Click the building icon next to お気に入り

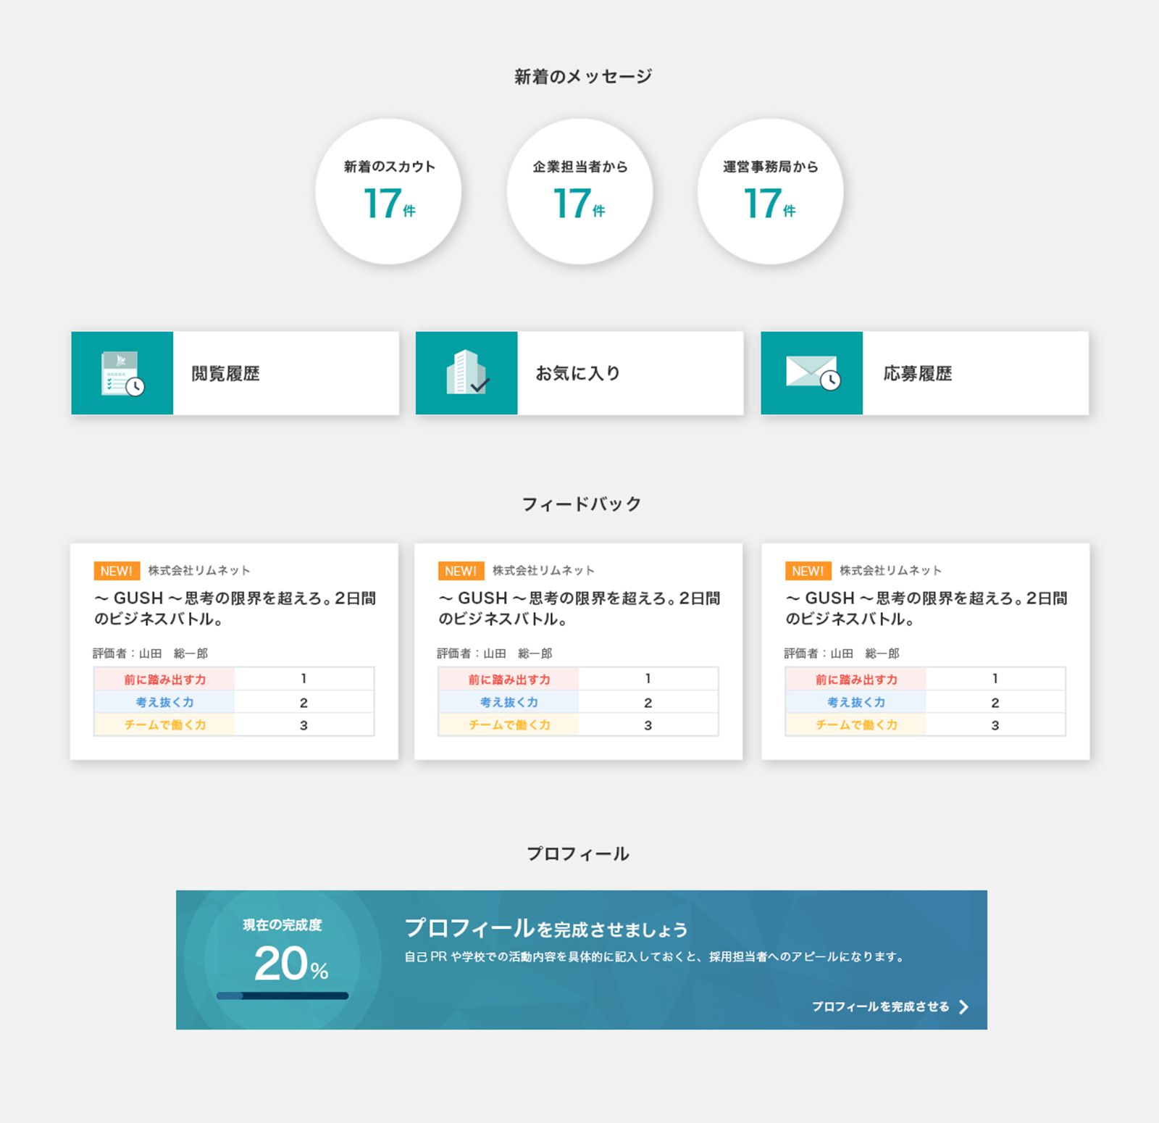click(x=466, y=372)
